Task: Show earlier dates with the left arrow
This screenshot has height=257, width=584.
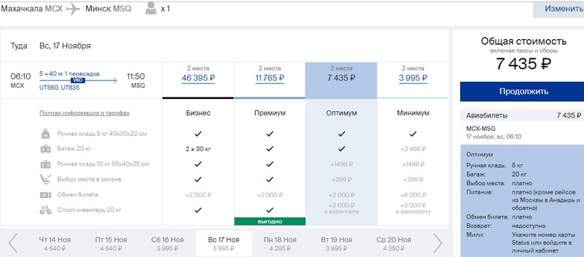Action: [13, 243]
